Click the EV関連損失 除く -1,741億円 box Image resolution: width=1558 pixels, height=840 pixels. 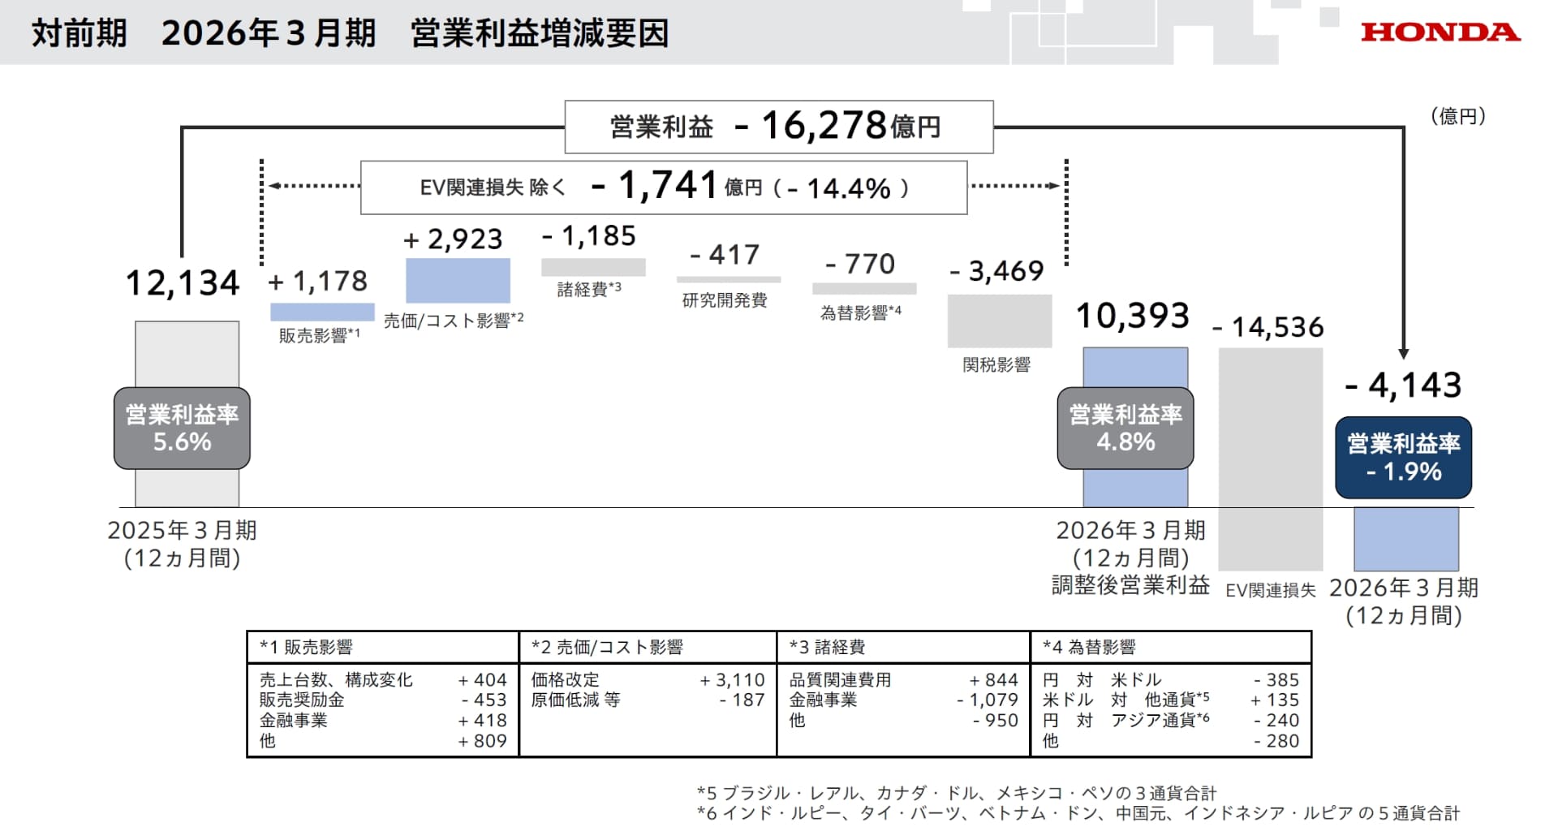664,187
